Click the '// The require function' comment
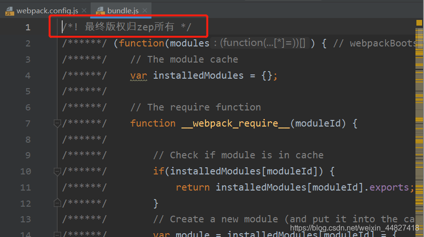Image resolution: width=424 pixels, height=237 pixels. point(196,108)
